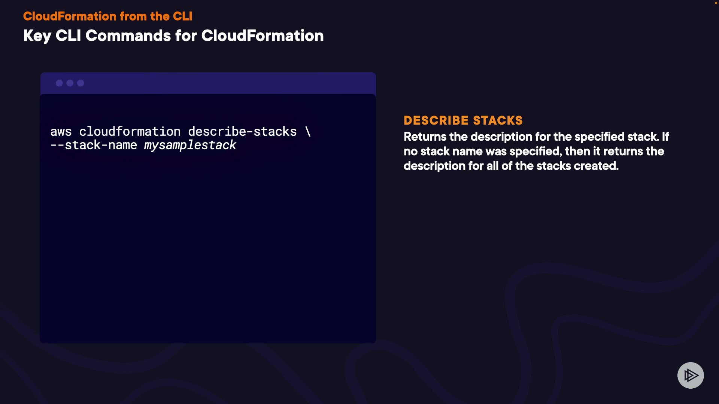
Task: Click the 'describe-stacks' subcommand text
Action: point(242,132)
